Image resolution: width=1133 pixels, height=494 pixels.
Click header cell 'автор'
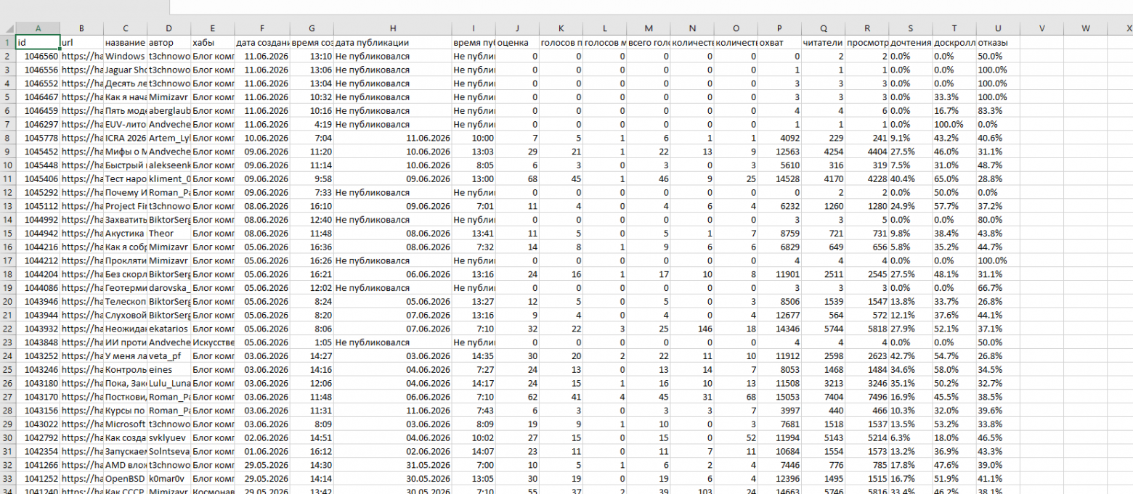[169, 42]
